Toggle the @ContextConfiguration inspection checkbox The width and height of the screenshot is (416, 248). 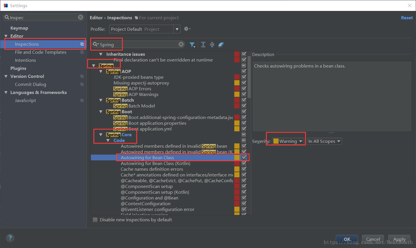pyautogui.click(x=244, y=203)
